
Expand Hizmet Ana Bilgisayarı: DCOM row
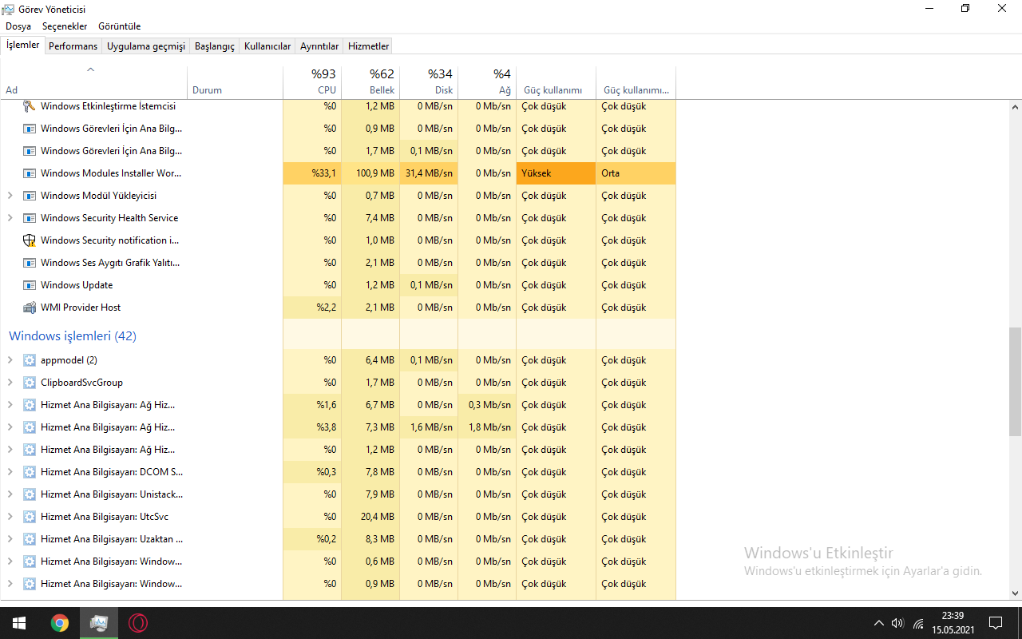click(10, 472)
